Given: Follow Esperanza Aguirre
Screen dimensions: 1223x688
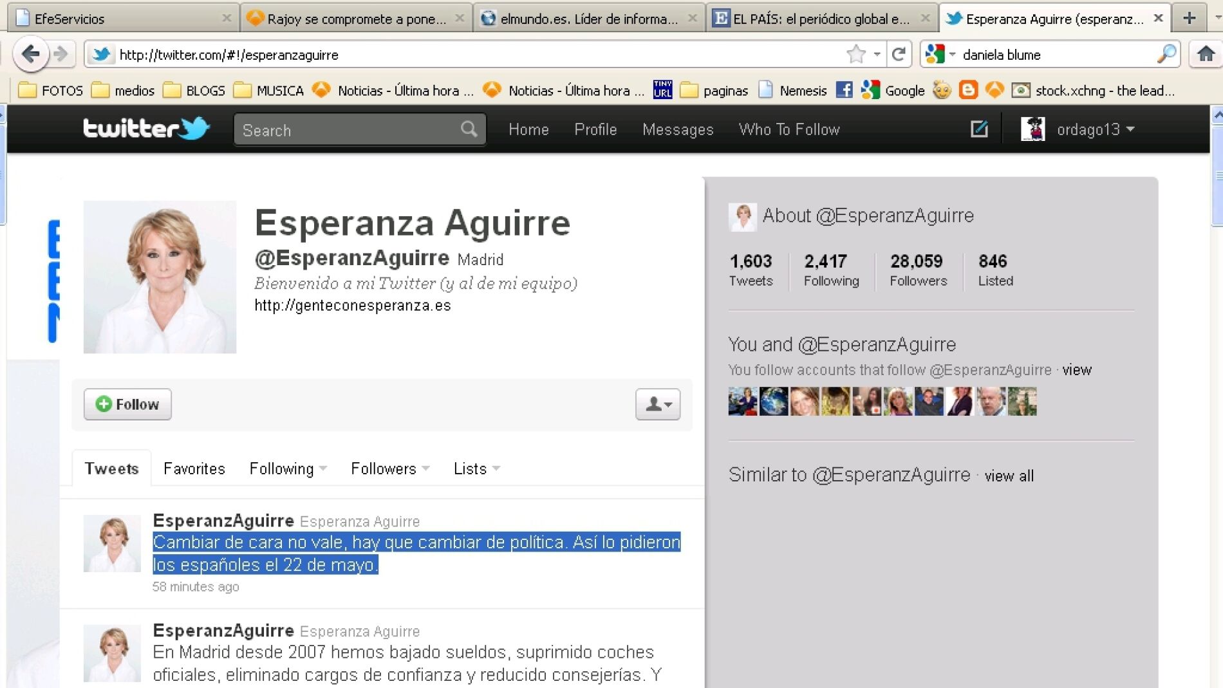Looking at the screenshot, I should 127,404.
